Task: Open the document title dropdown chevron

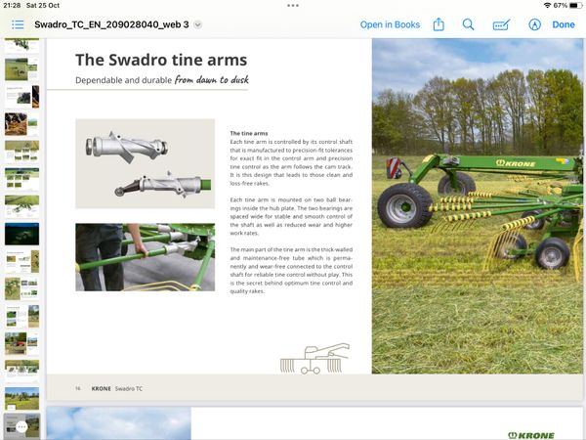Action: 198,25
